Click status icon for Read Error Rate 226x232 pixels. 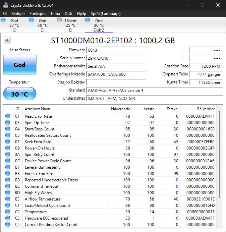[8, 116]
